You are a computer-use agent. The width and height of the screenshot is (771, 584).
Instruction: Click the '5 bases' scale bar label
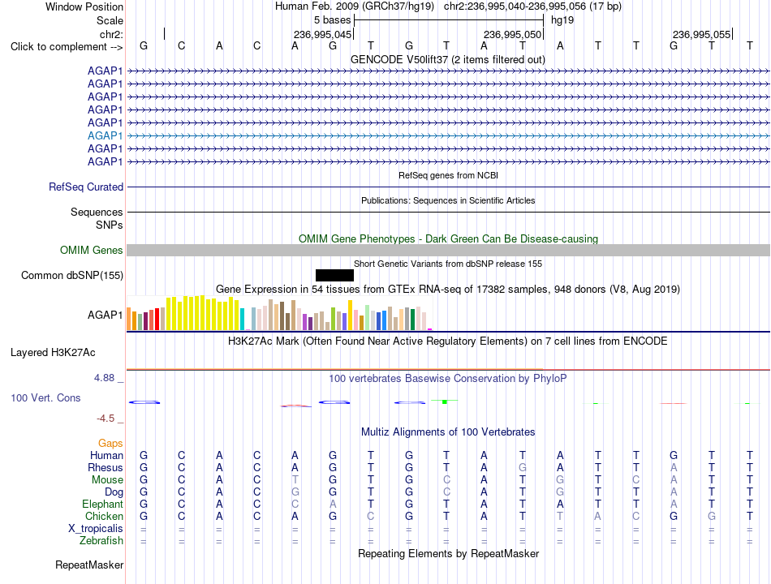point(333,20)
